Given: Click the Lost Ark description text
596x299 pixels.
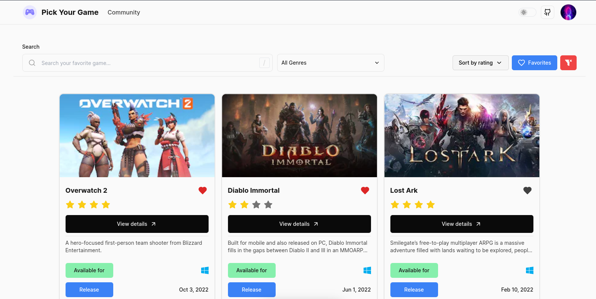Looking at the screenshot, I should [461, 247].
